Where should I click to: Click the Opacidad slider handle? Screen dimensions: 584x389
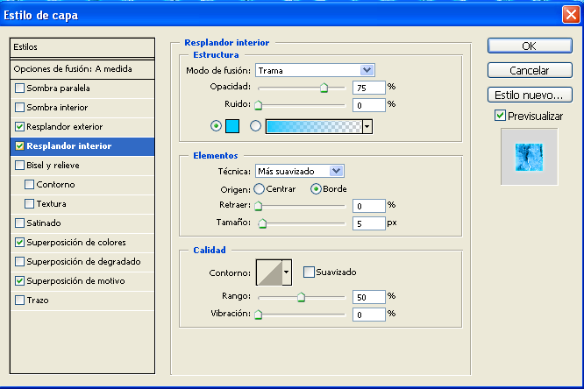tap(324, 88)
